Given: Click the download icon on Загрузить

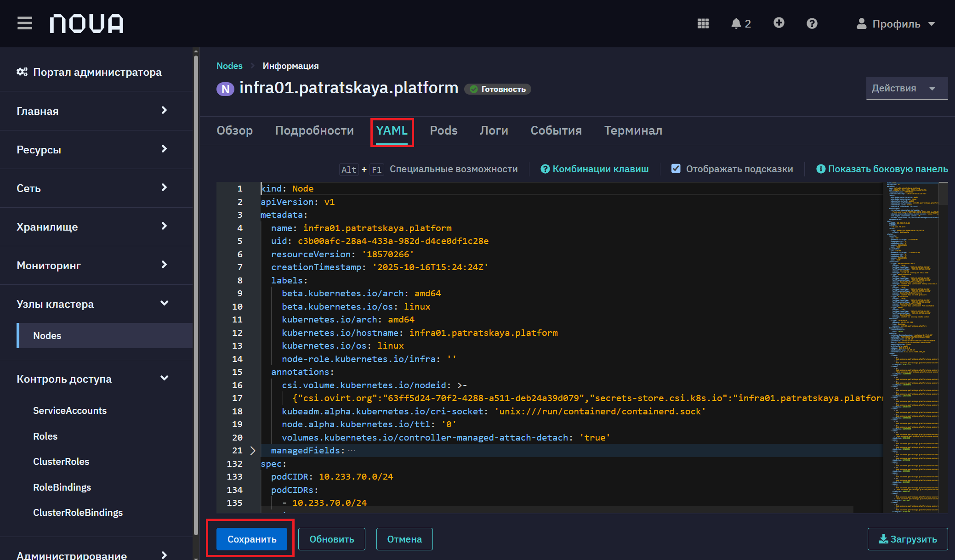Looking at the screenshot, I should pyautogui.click(x=883, y=539).
